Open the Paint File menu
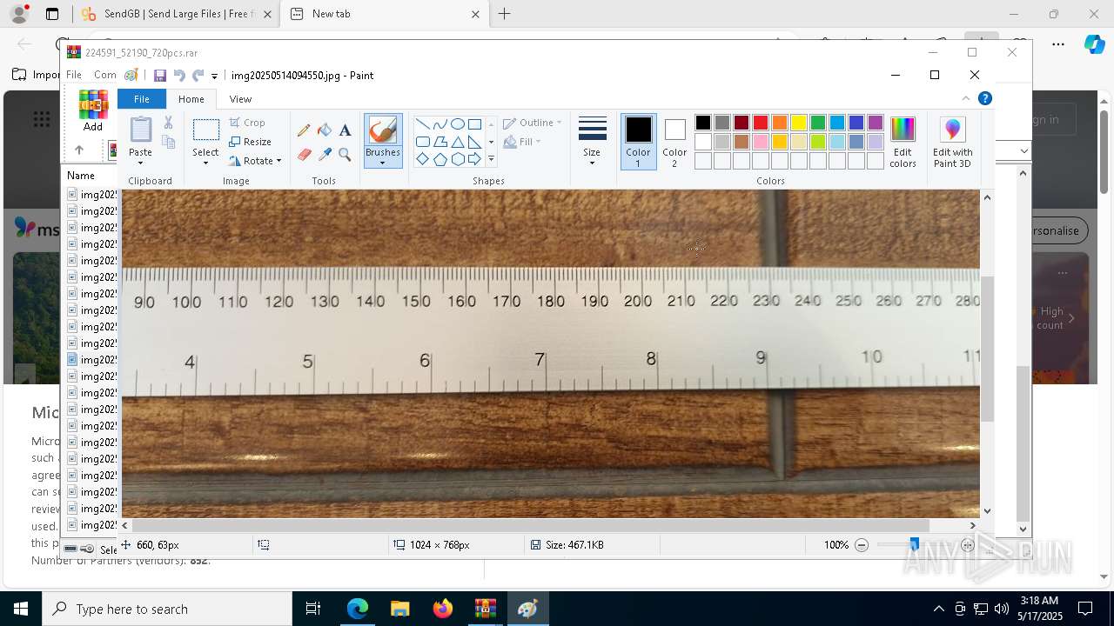 pos(142,99)
